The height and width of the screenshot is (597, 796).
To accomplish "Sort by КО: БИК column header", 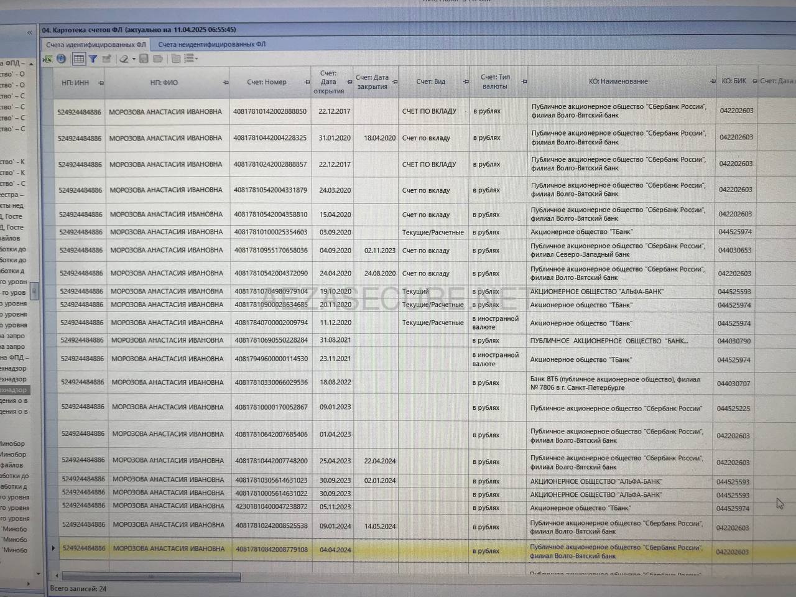I will 734,81.
